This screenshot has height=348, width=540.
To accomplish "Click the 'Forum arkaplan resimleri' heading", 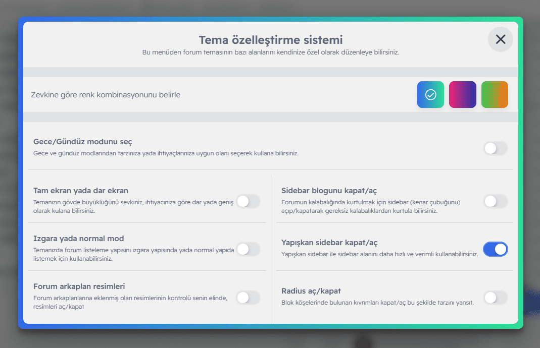I will [x=79, y=286].
